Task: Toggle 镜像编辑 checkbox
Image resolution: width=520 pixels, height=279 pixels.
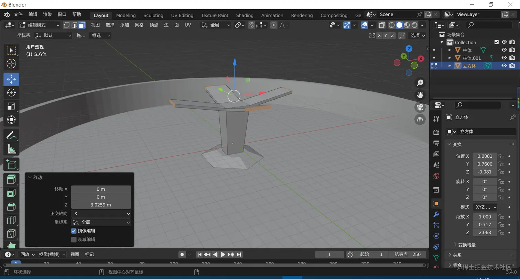Action: tap(74, 231)
